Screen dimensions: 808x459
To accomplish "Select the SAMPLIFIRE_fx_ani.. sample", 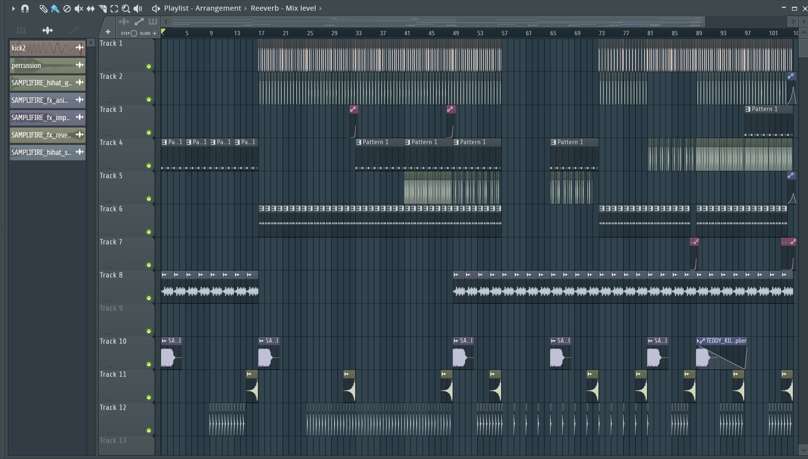I will pos(48,100).
